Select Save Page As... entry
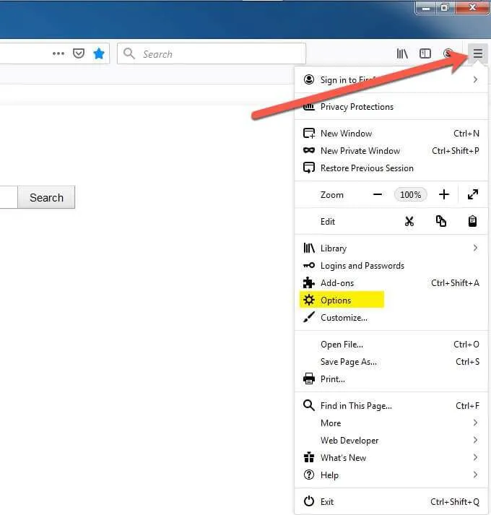 coord(391,362)
